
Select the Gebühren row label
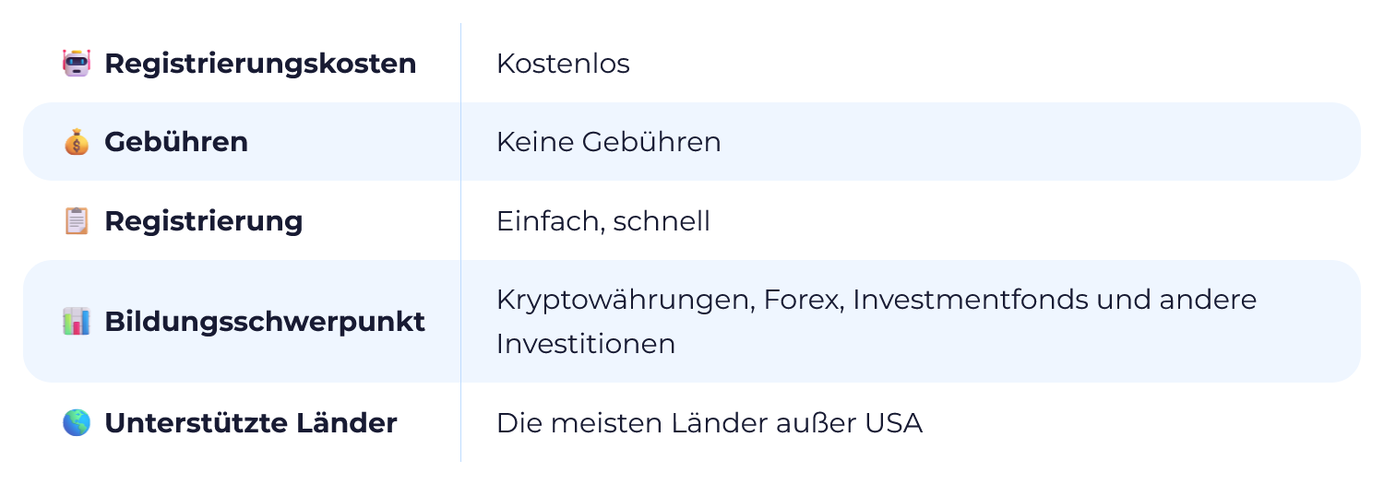176,142
